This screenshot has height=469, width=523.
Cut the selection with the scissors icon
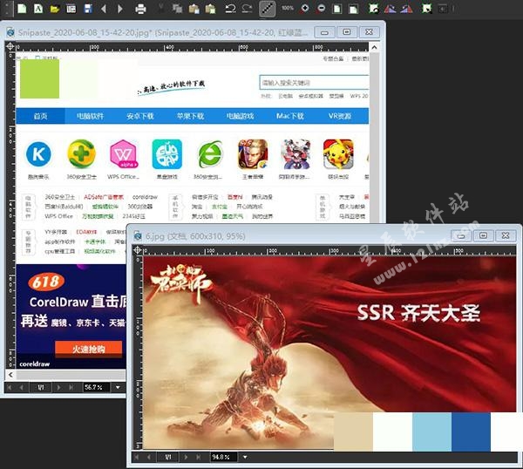[160, 9]
